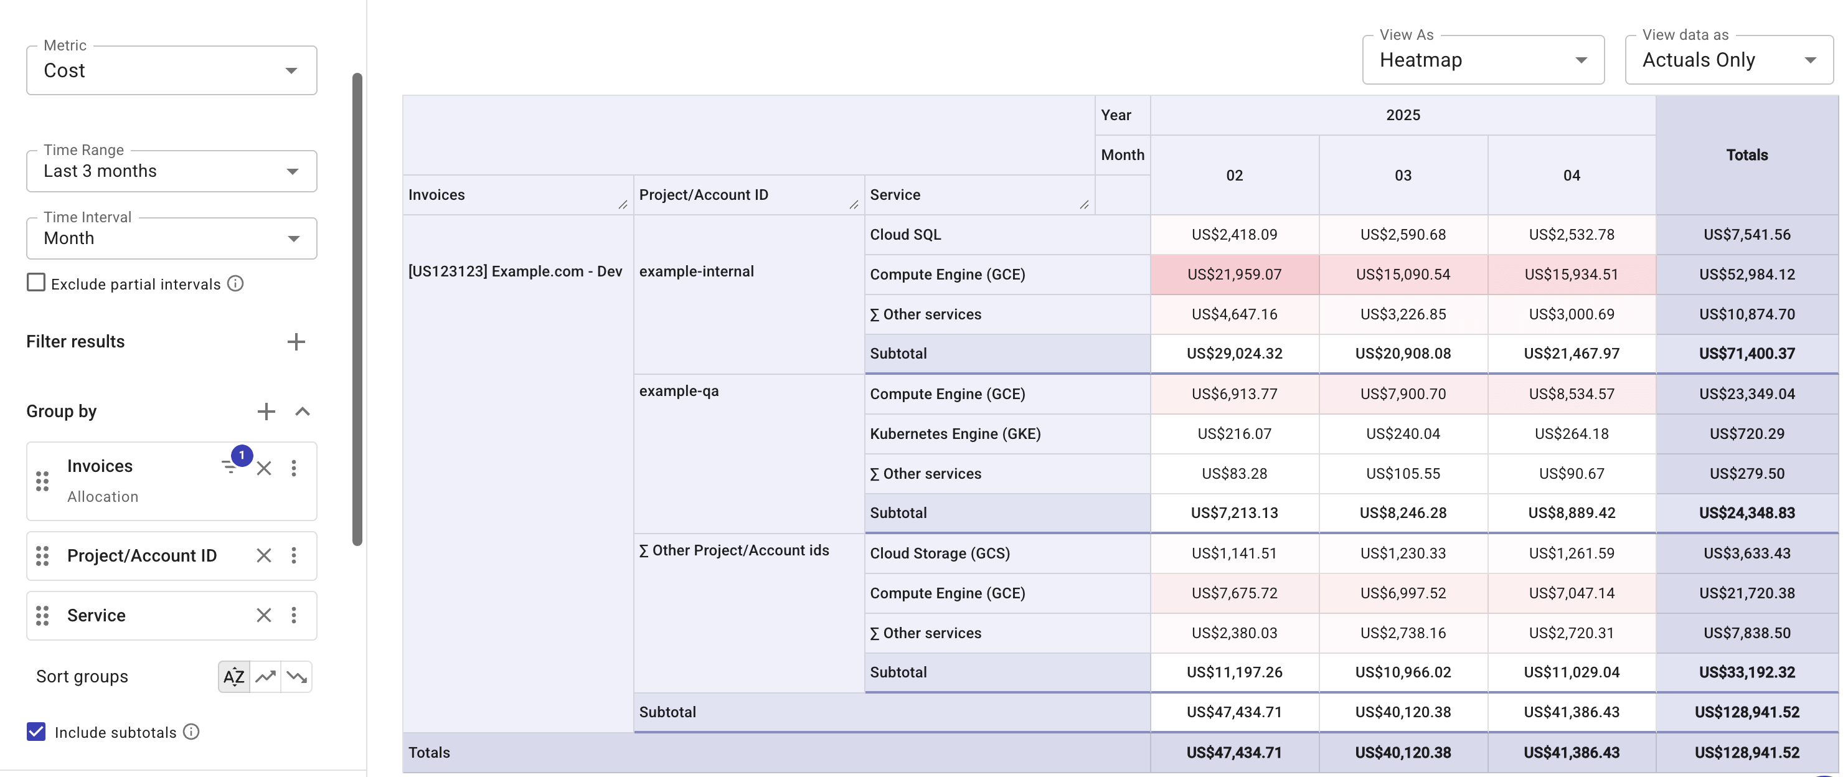The height and width of the screenshot is (777, 1848).
Task: Sort groups by descending trend icon
Action: tap(297, 676)
